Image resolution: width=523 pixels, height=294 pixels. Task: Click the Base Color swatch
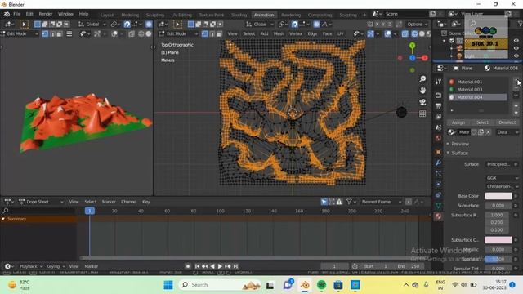498,196
